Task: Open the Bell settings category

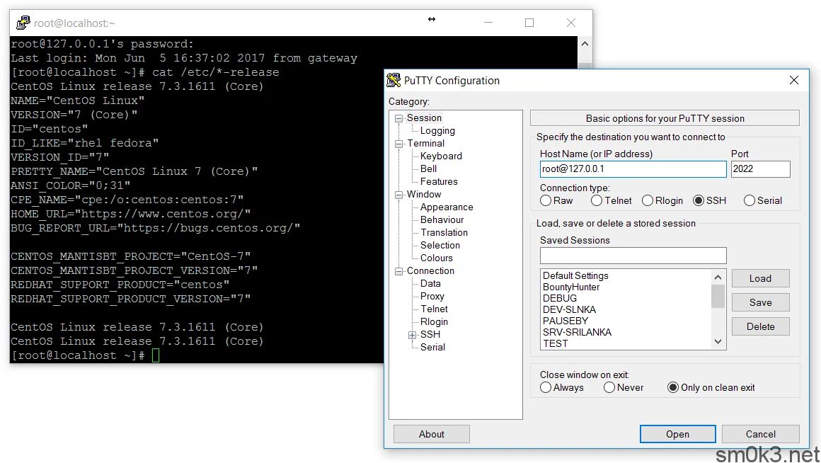Action: pos(428,168)
